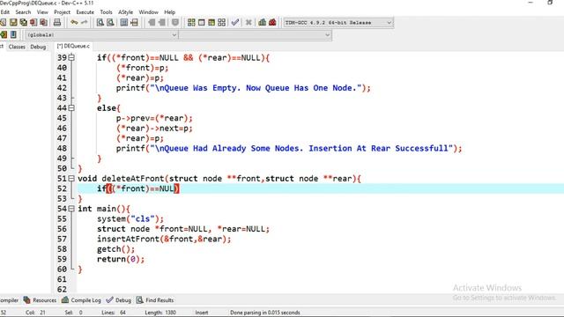Open the bottom Debug panel tab

pyautogui.click(x=119, y=299)
